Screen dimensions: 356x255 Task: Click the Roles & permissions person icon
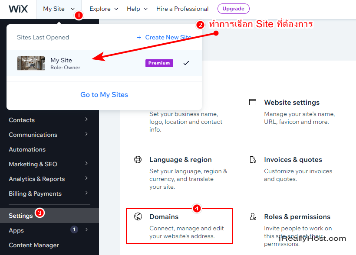[253, 216]
